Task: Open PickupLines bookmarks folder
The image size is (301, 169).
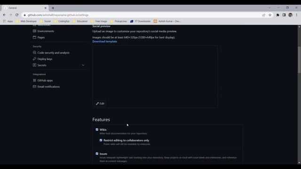Action: [x=119, y=21]
